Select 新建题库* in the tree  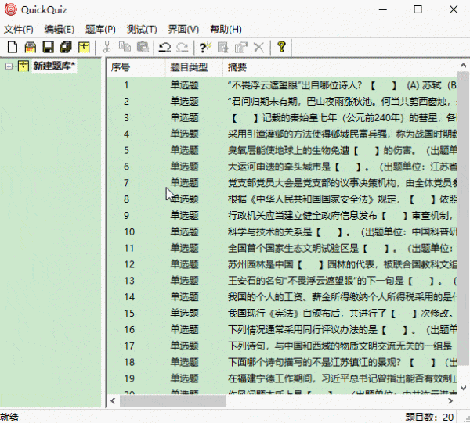click(x=53, y=66)
